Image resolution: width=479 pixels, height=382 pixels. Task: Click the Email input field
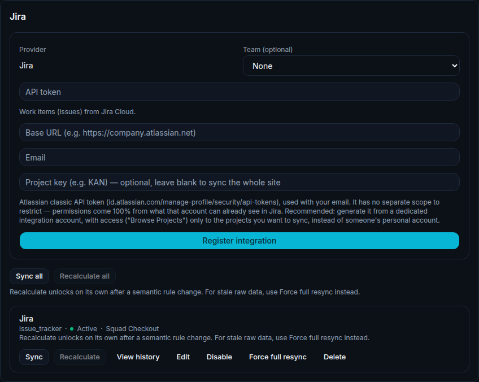239,158
